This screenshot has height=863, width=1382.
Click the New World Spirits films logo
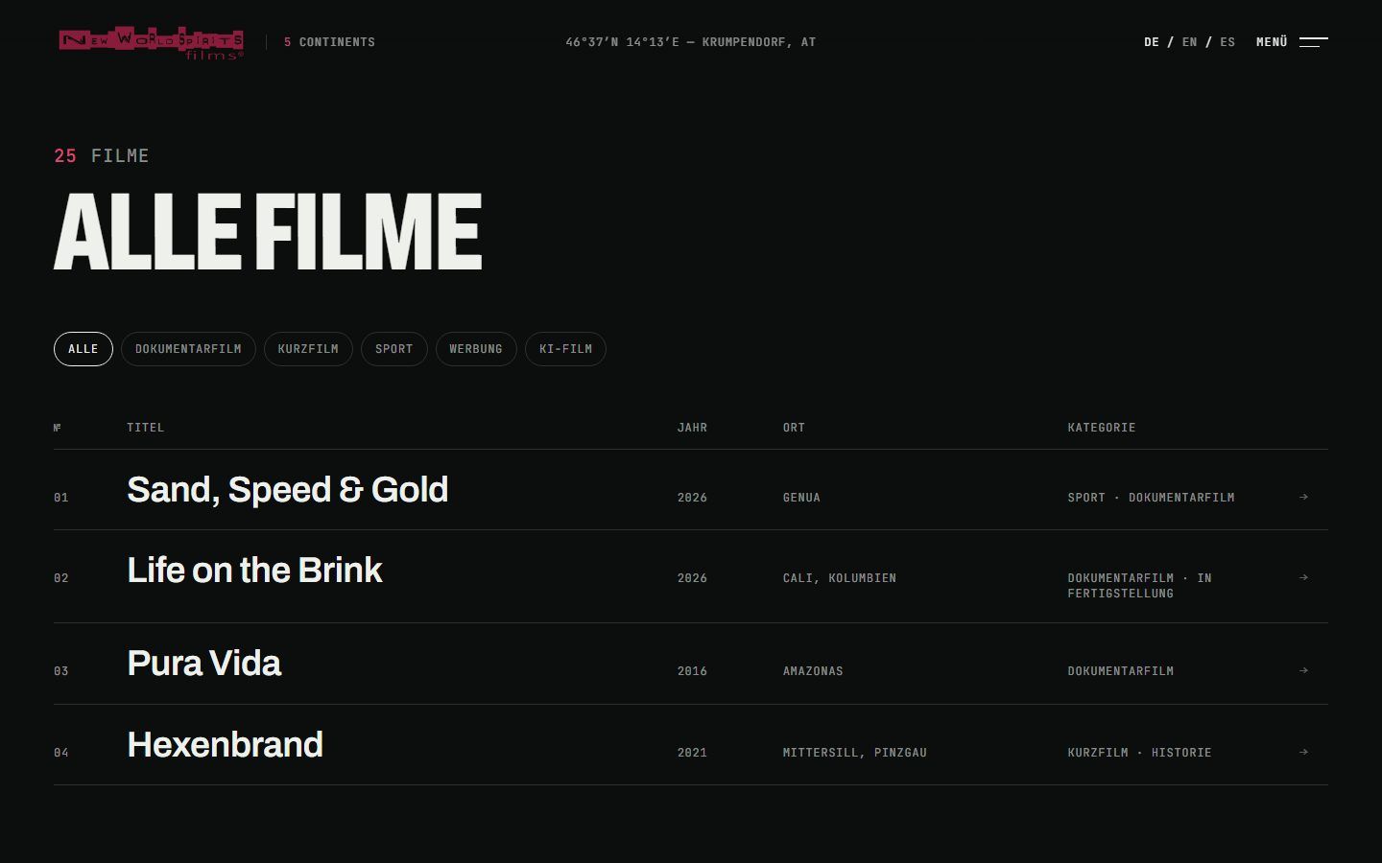pos(151,42)
